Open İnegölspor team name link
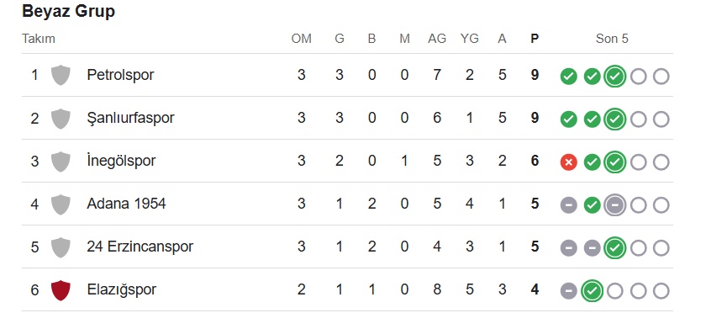The width and height of the screenshot is (706, 313). (x=121, y=161)
